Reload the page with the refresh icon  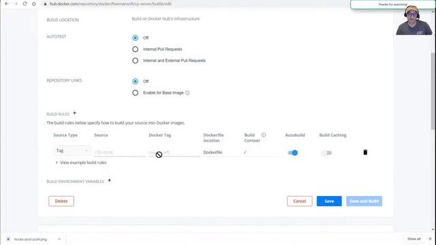pos(25,4)
